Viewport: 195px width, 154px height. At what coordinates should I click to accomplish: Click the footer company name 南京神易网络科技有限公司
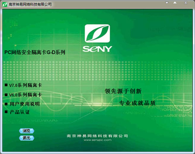[97, 135]
